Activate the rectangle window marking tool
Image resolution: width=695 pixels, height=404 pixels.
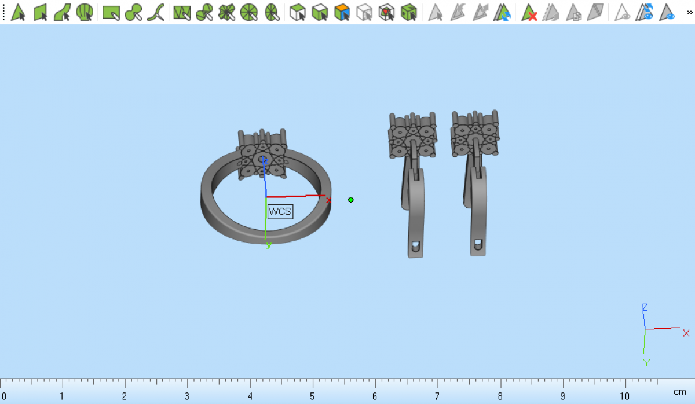pos(111,12)
